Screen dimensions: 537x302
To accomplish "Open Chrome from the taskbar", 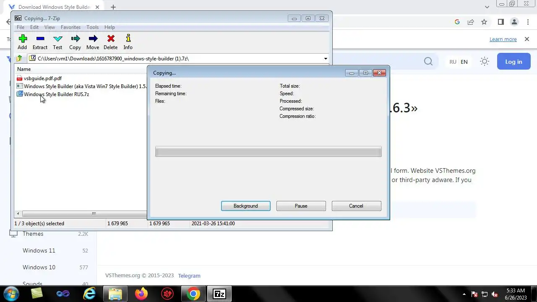I will click(193, 294).
